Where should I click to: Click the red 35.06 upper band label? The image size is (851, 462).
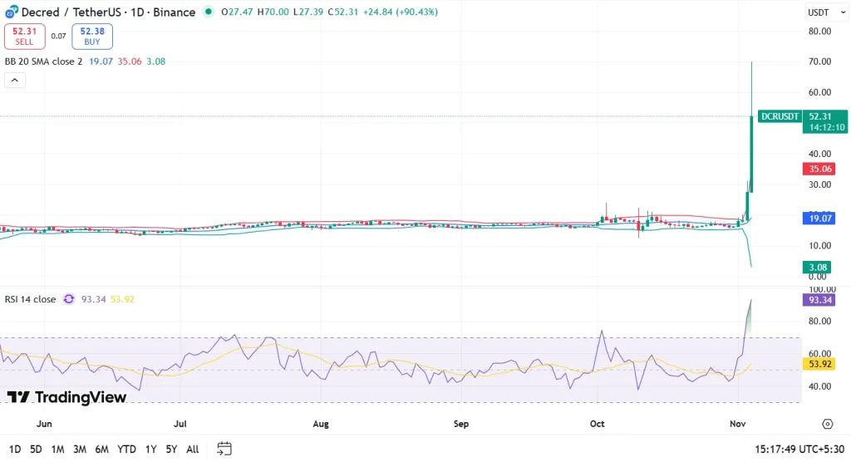819,169
